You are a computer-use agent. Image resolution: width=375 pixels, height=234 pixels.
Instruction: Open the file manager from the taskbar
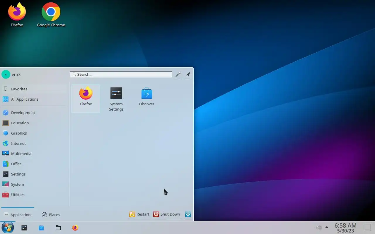[x=58, y=228]
